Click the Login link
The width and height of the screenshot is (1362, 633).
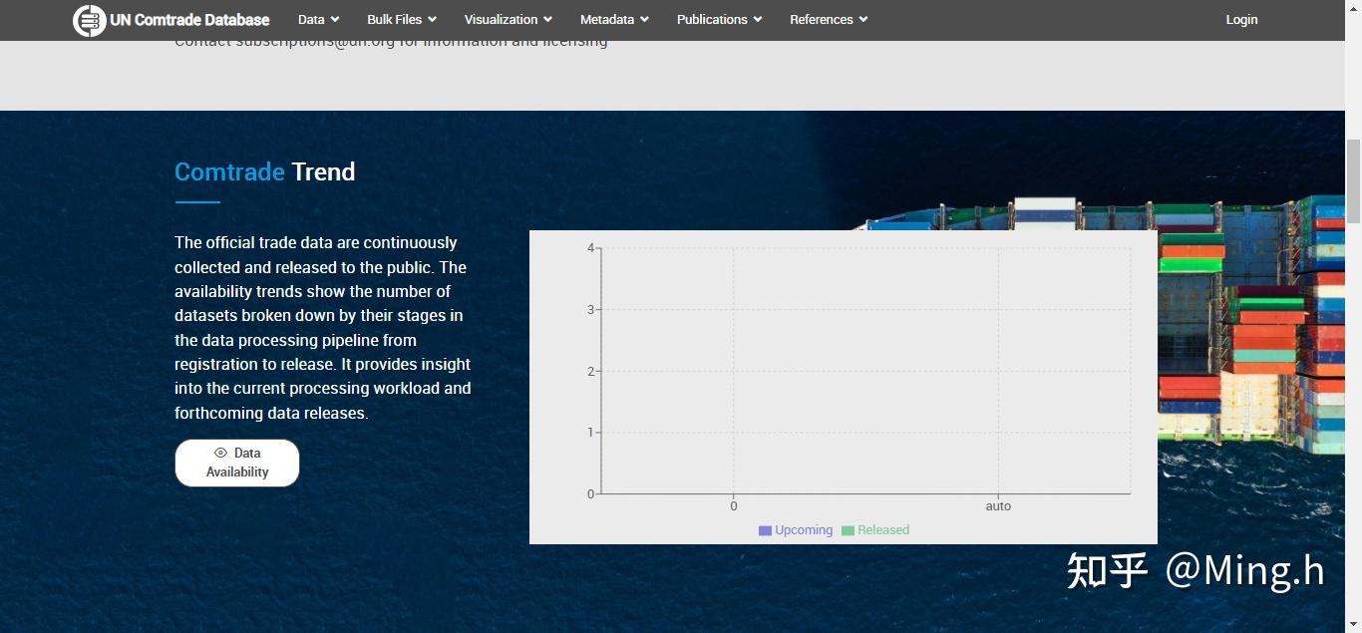click(x=1241, y=20)
